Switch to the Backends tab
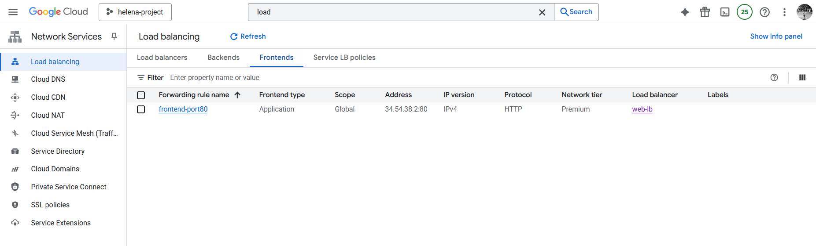The image size is (816, 246). point(223,58)
